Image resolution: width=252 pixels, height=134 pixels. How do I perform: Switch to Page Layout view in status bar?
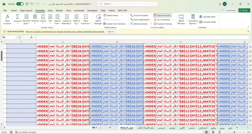[213, 132]
